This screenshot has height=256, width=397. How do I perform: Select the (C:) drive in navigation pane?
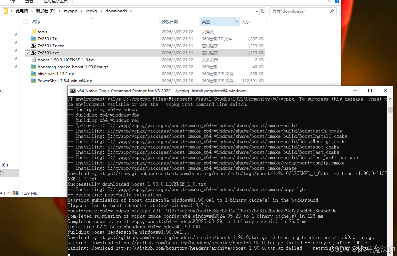pyautogui.click(x=5, y=165)
